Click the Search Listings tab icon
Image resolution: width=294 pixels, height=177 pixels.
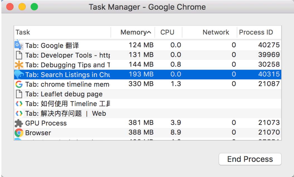(18, 75)
